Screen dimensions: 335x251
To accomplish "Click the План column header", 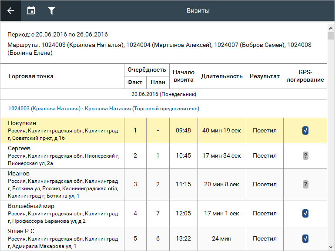I will click(157, 82).
